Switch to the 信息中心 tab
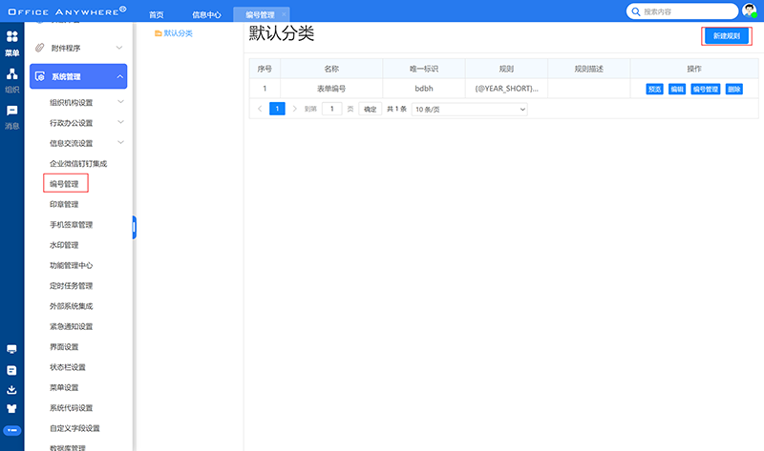Screen dimensions: 764x451 click(x=206, y=14)
